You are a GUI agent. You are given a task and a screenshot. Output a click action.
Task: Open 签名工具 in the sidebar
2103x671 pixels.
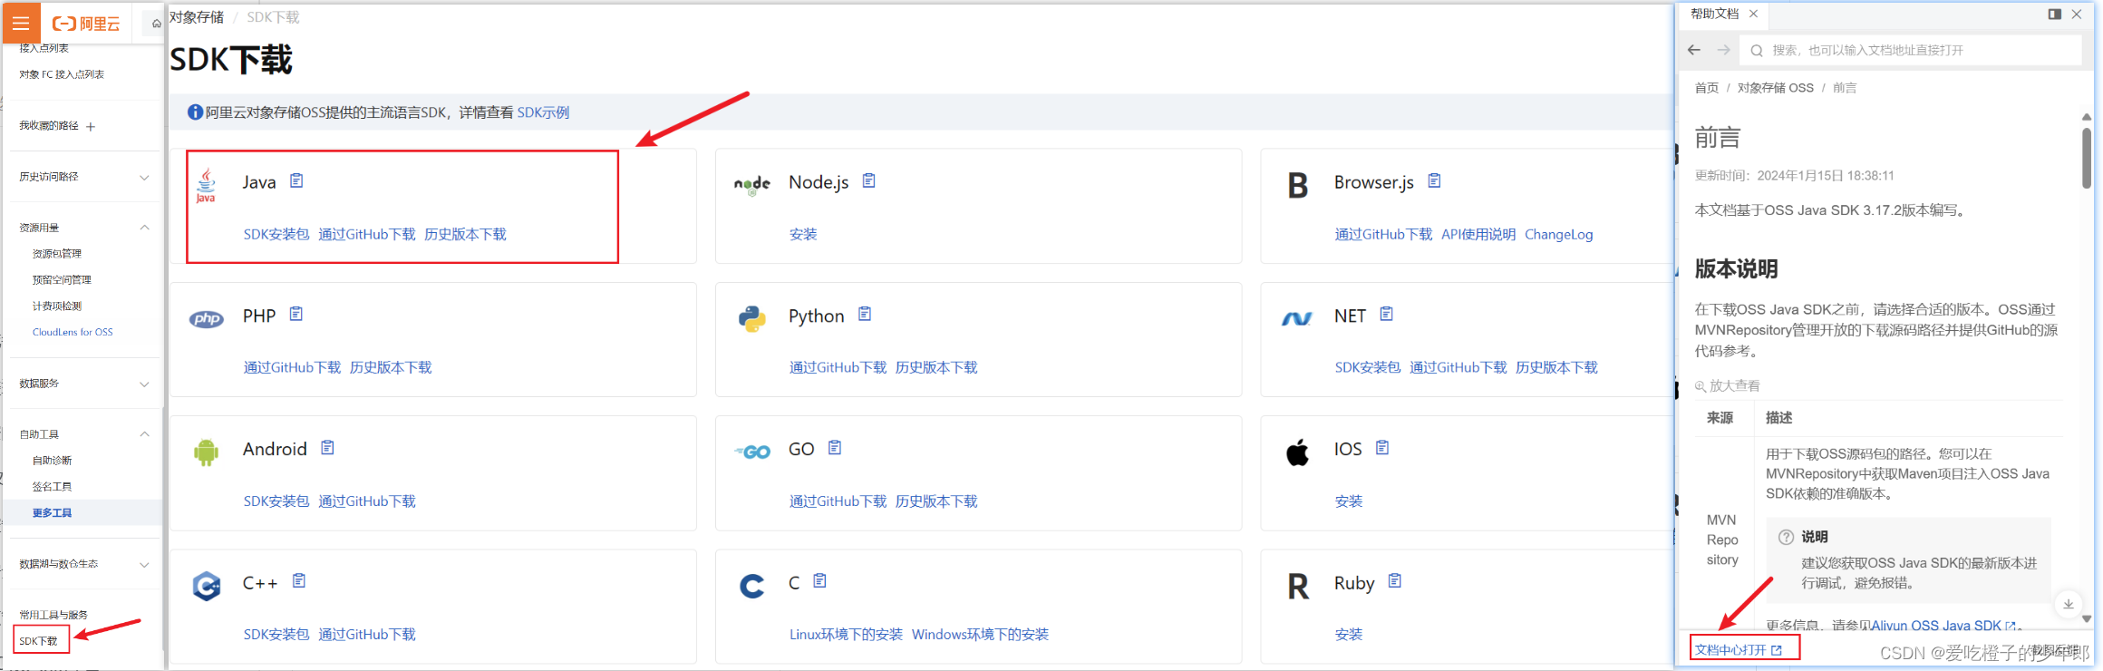52,487
